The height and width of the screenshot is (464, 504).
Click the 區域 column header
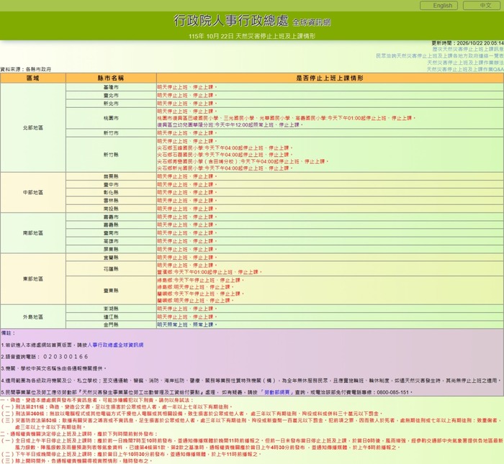coord(33,78)
